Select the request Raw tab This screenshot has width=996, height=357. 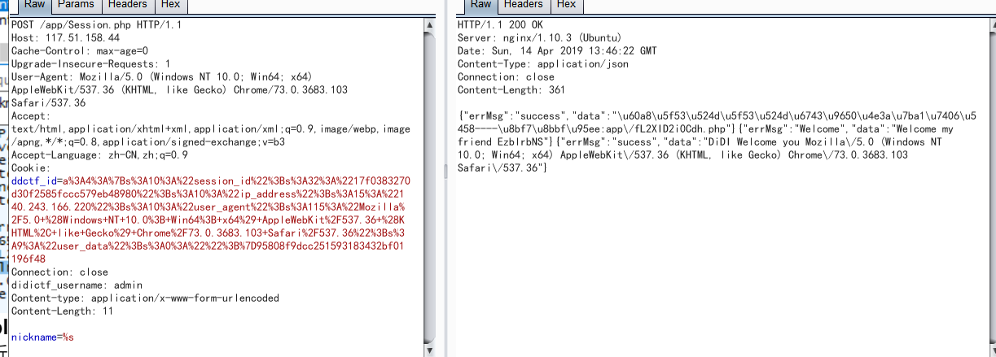(x=33, y=6)
